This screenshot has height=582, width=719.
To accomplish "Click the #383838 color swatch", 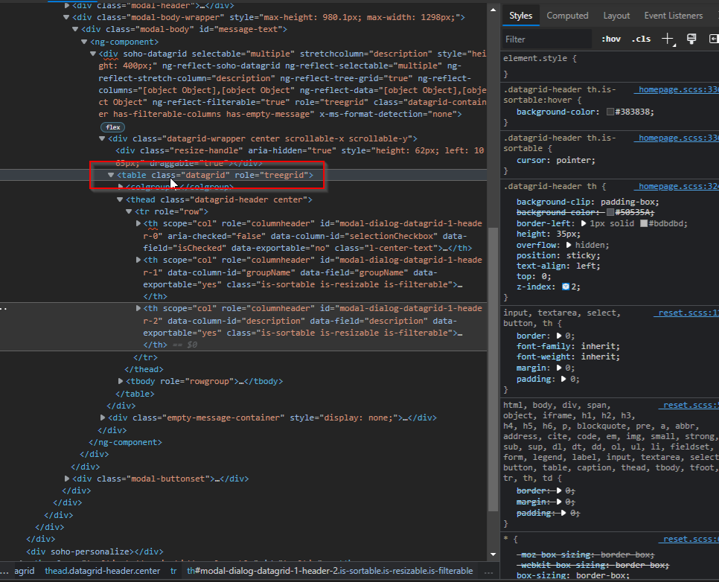I will [x=610, y=112].
